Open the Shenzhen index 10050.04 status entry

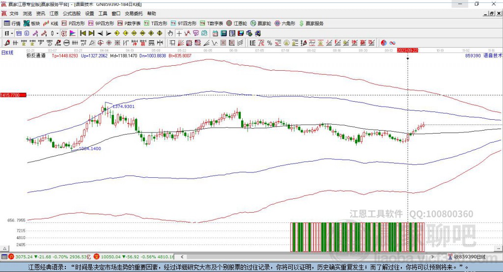134,257
